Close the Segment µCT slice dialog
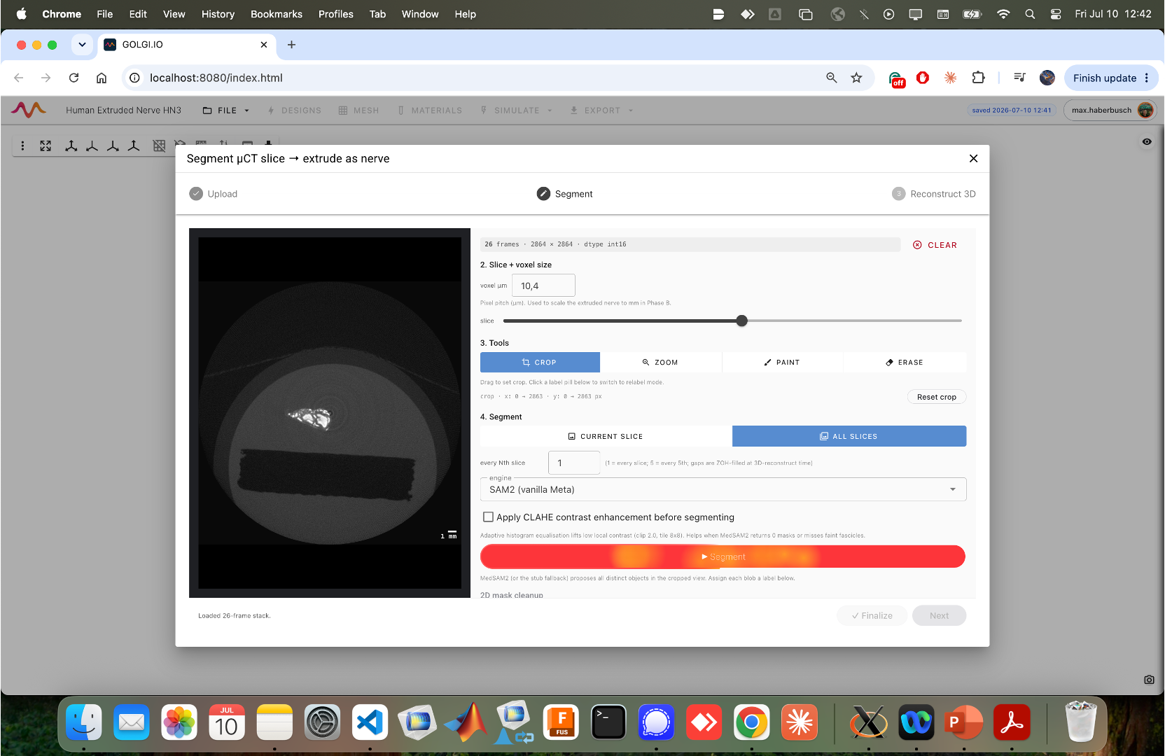Viewport: 1165px width, 756px height. [x=973, y=159]
